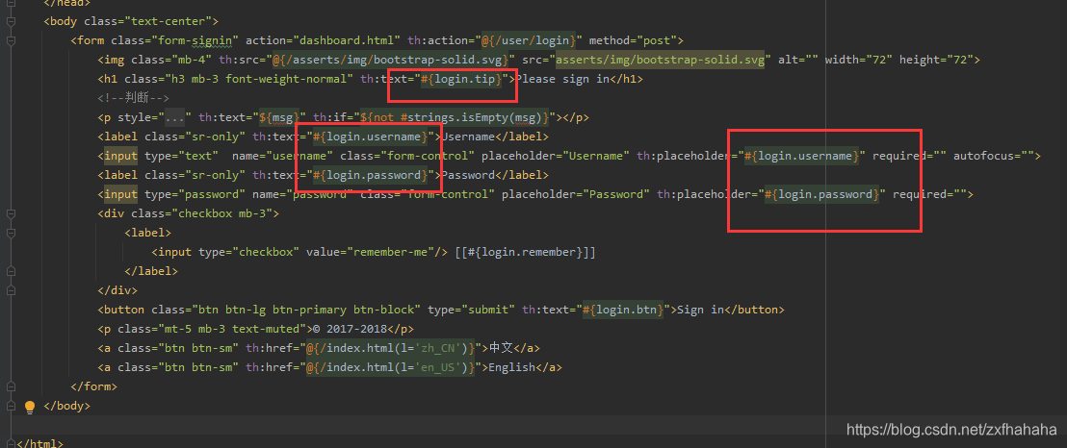Click "#{login.password}" in th:placeholder
This screenshot has height=448, width=1067.
(822, 194)
